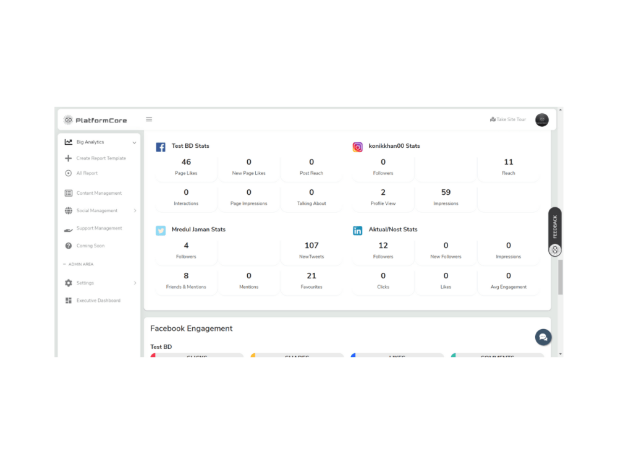The height and width of the screenshot is (464, 618).
Task: Select the 107 New Tweets card
Action: tap(311, 251)
